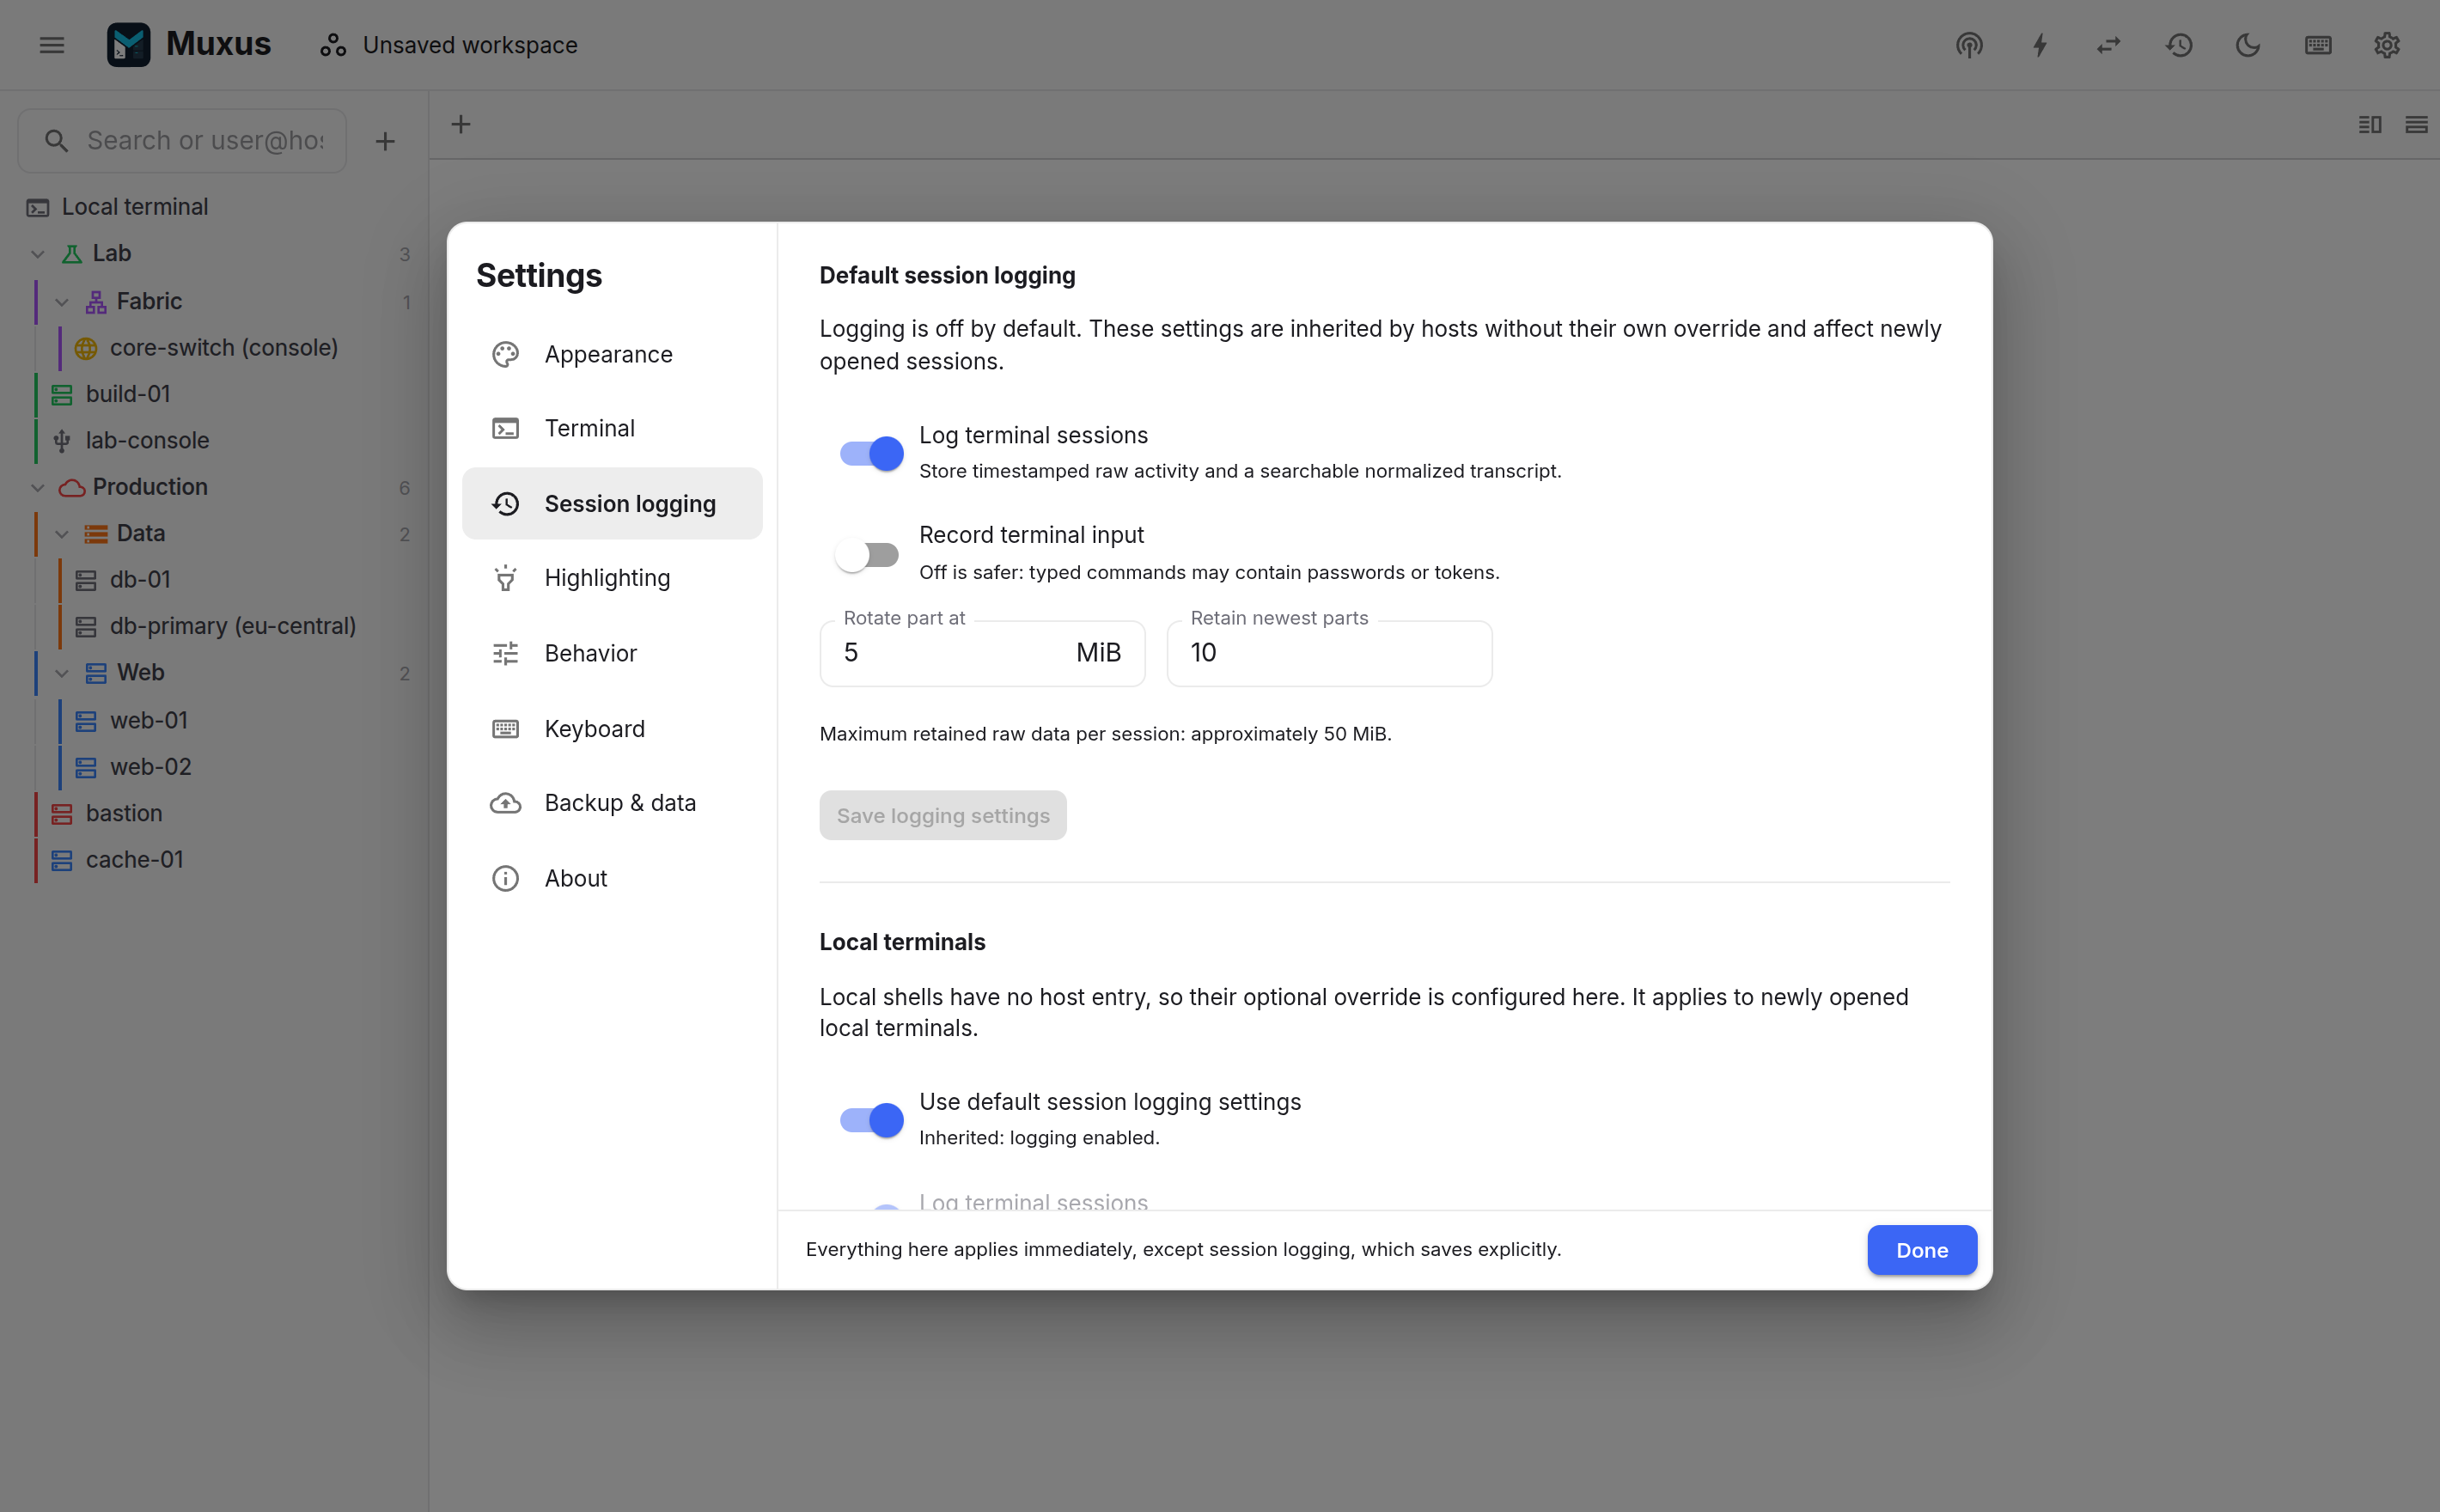Click the Done button
The image size is (2440, 1512).
1921,1250
